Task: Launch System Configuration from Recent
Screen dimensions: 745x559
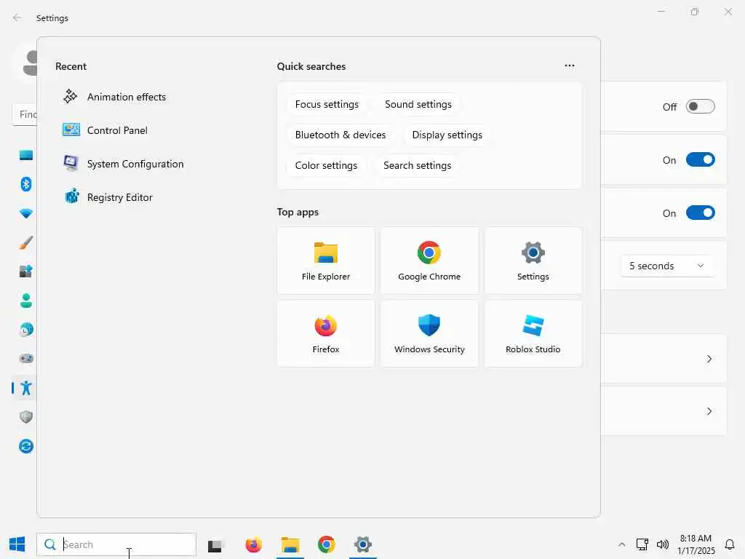Action: [135, 164]
